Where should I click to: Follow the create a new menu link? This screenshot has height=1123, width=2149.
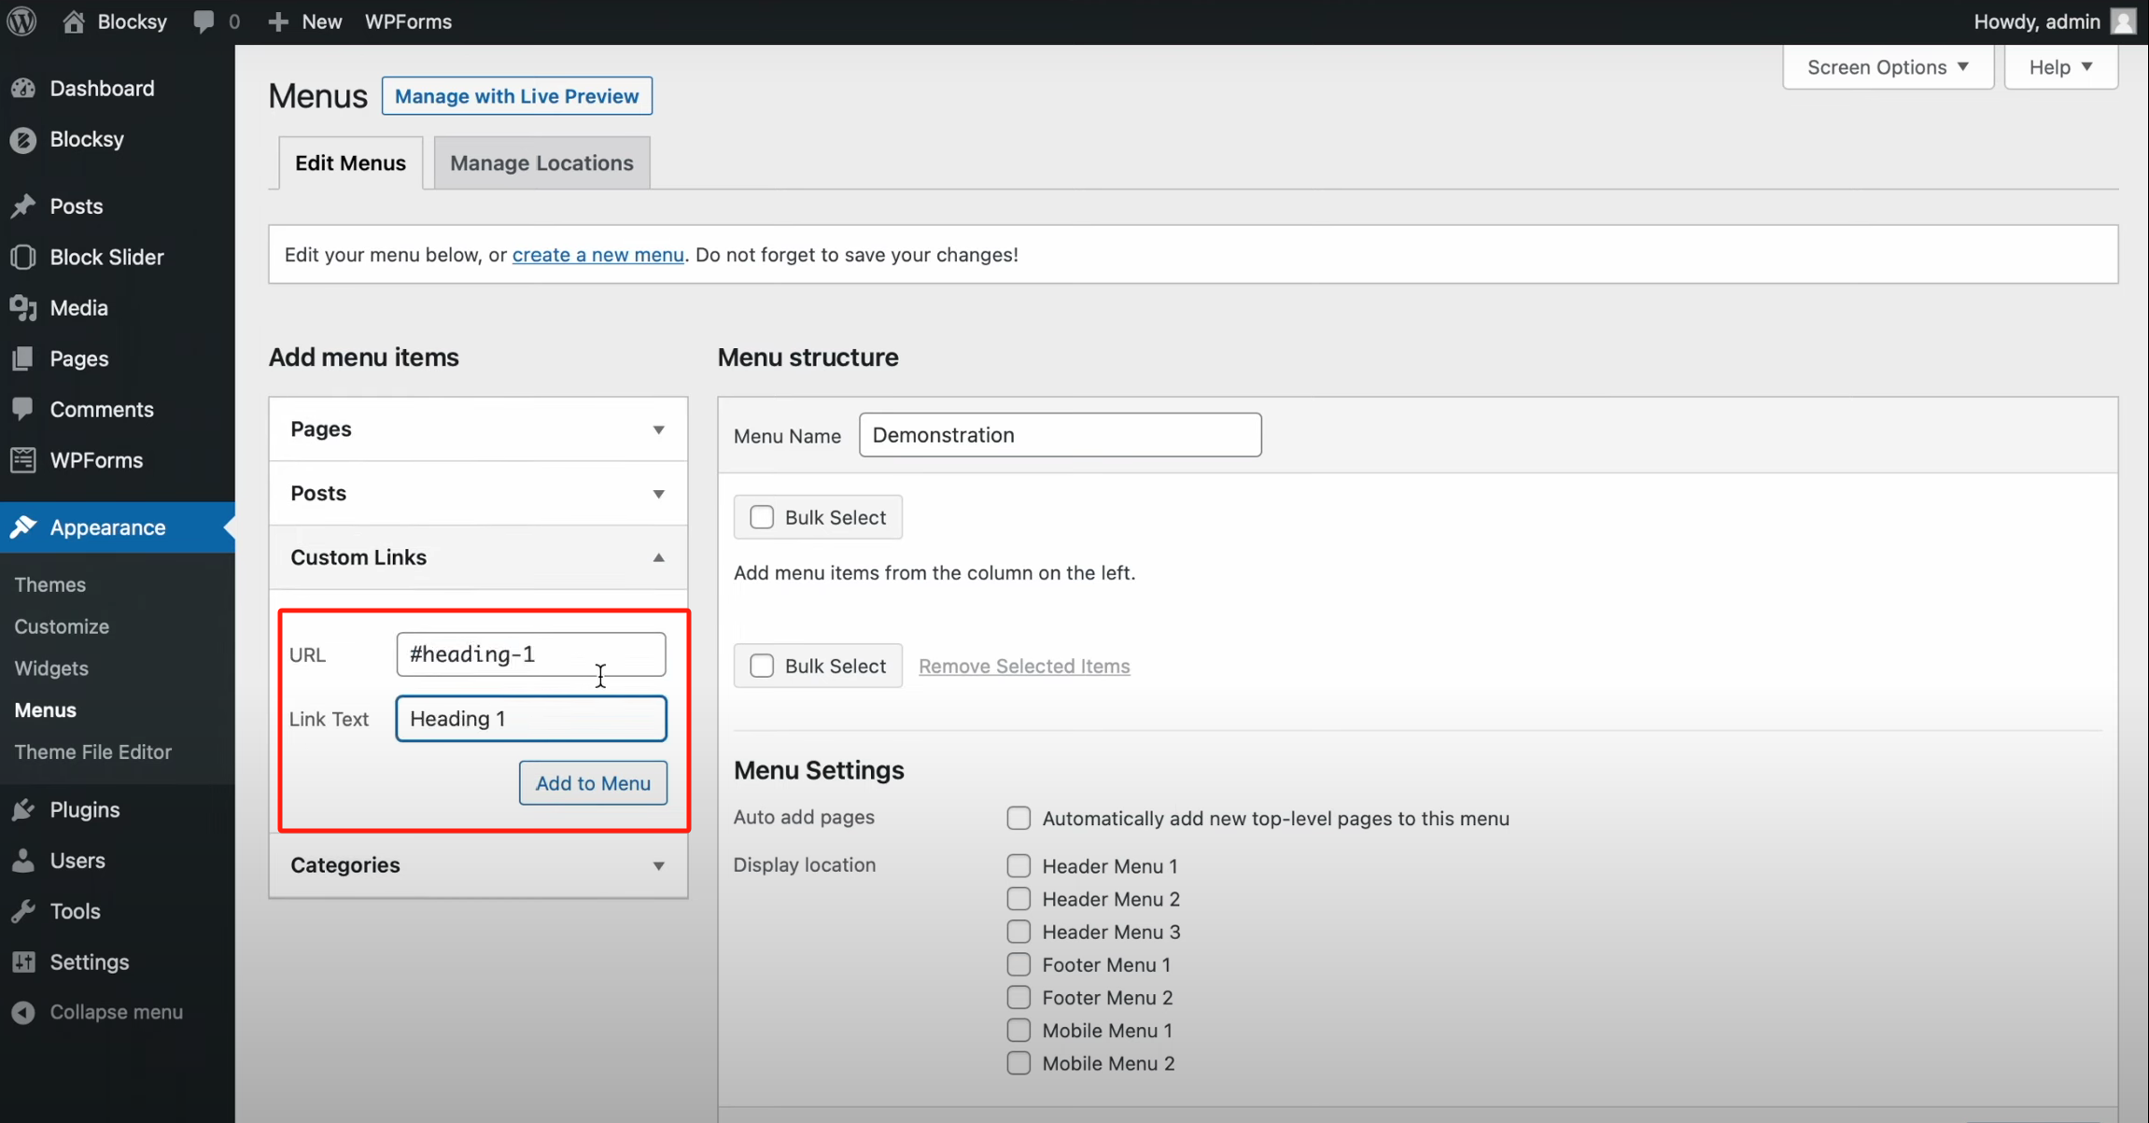597,255
